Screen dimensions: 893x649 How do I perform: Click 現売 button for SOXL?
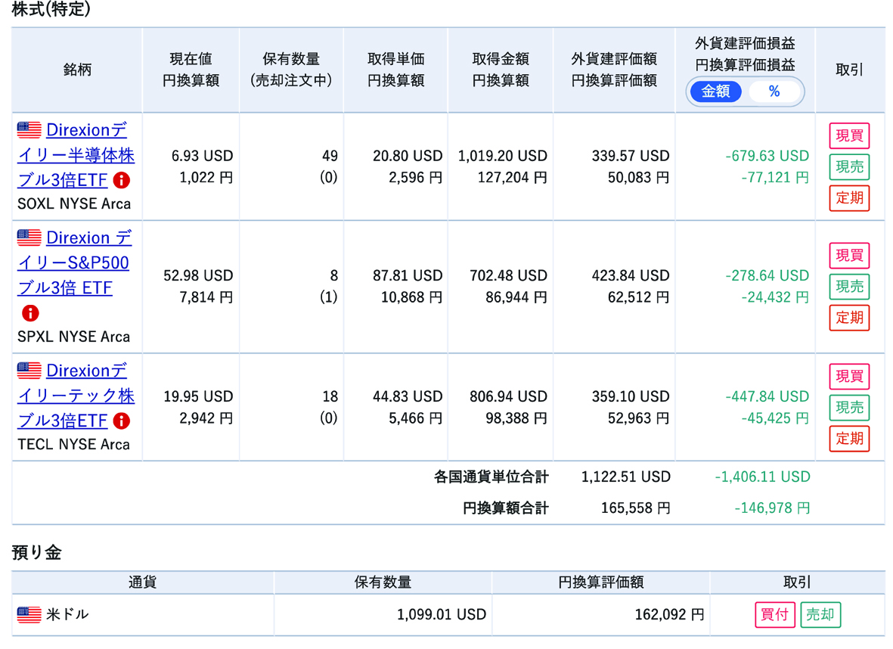[x=849, y=167]
